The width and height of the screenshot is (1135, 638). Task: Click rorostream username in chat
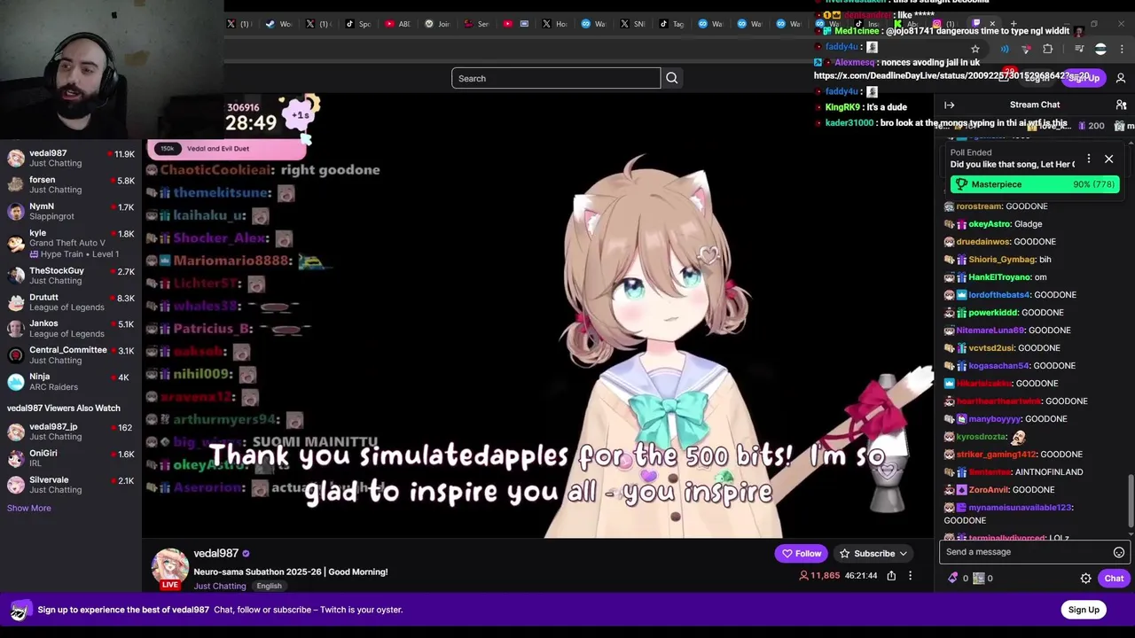pyautogui.click(x=979, y=206)
